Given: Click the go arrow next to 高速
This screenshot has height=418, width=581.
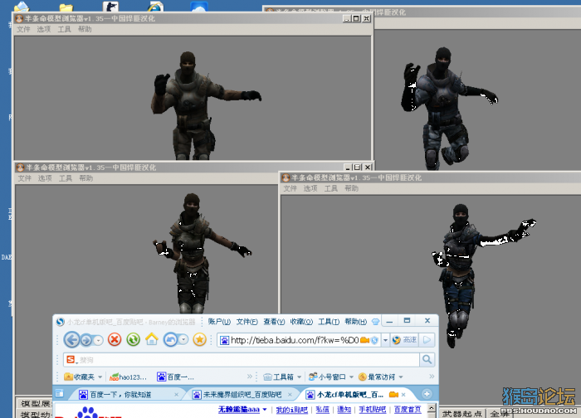Looking at the screenshot, I should click(x=427, y=340).
